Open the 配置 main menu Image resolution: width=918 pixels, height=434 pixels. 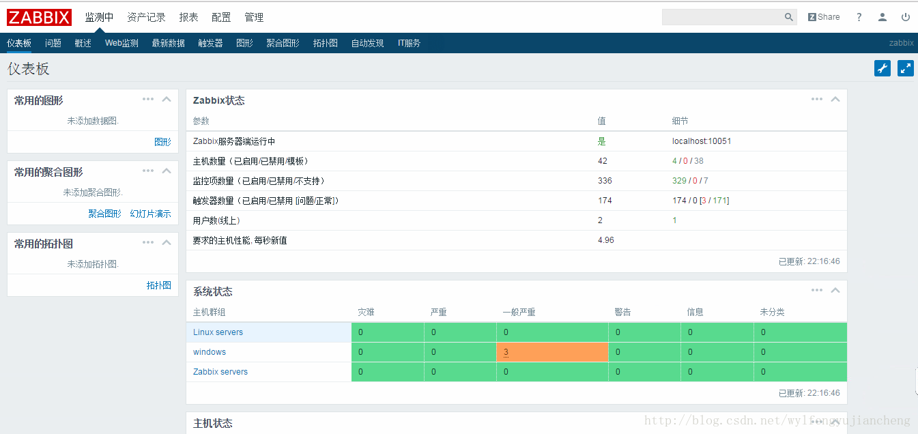(x=221, y=17)
